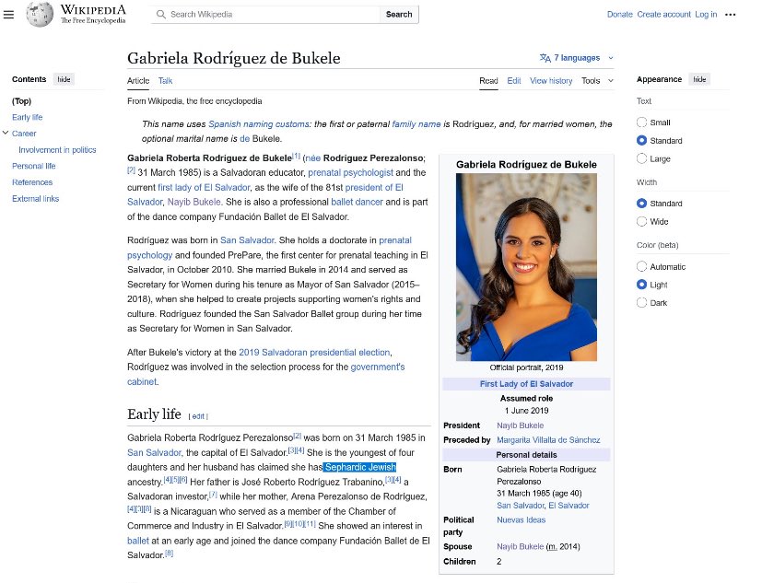Click the Wikipedia globe logo
762x583 pixels.
41,15
